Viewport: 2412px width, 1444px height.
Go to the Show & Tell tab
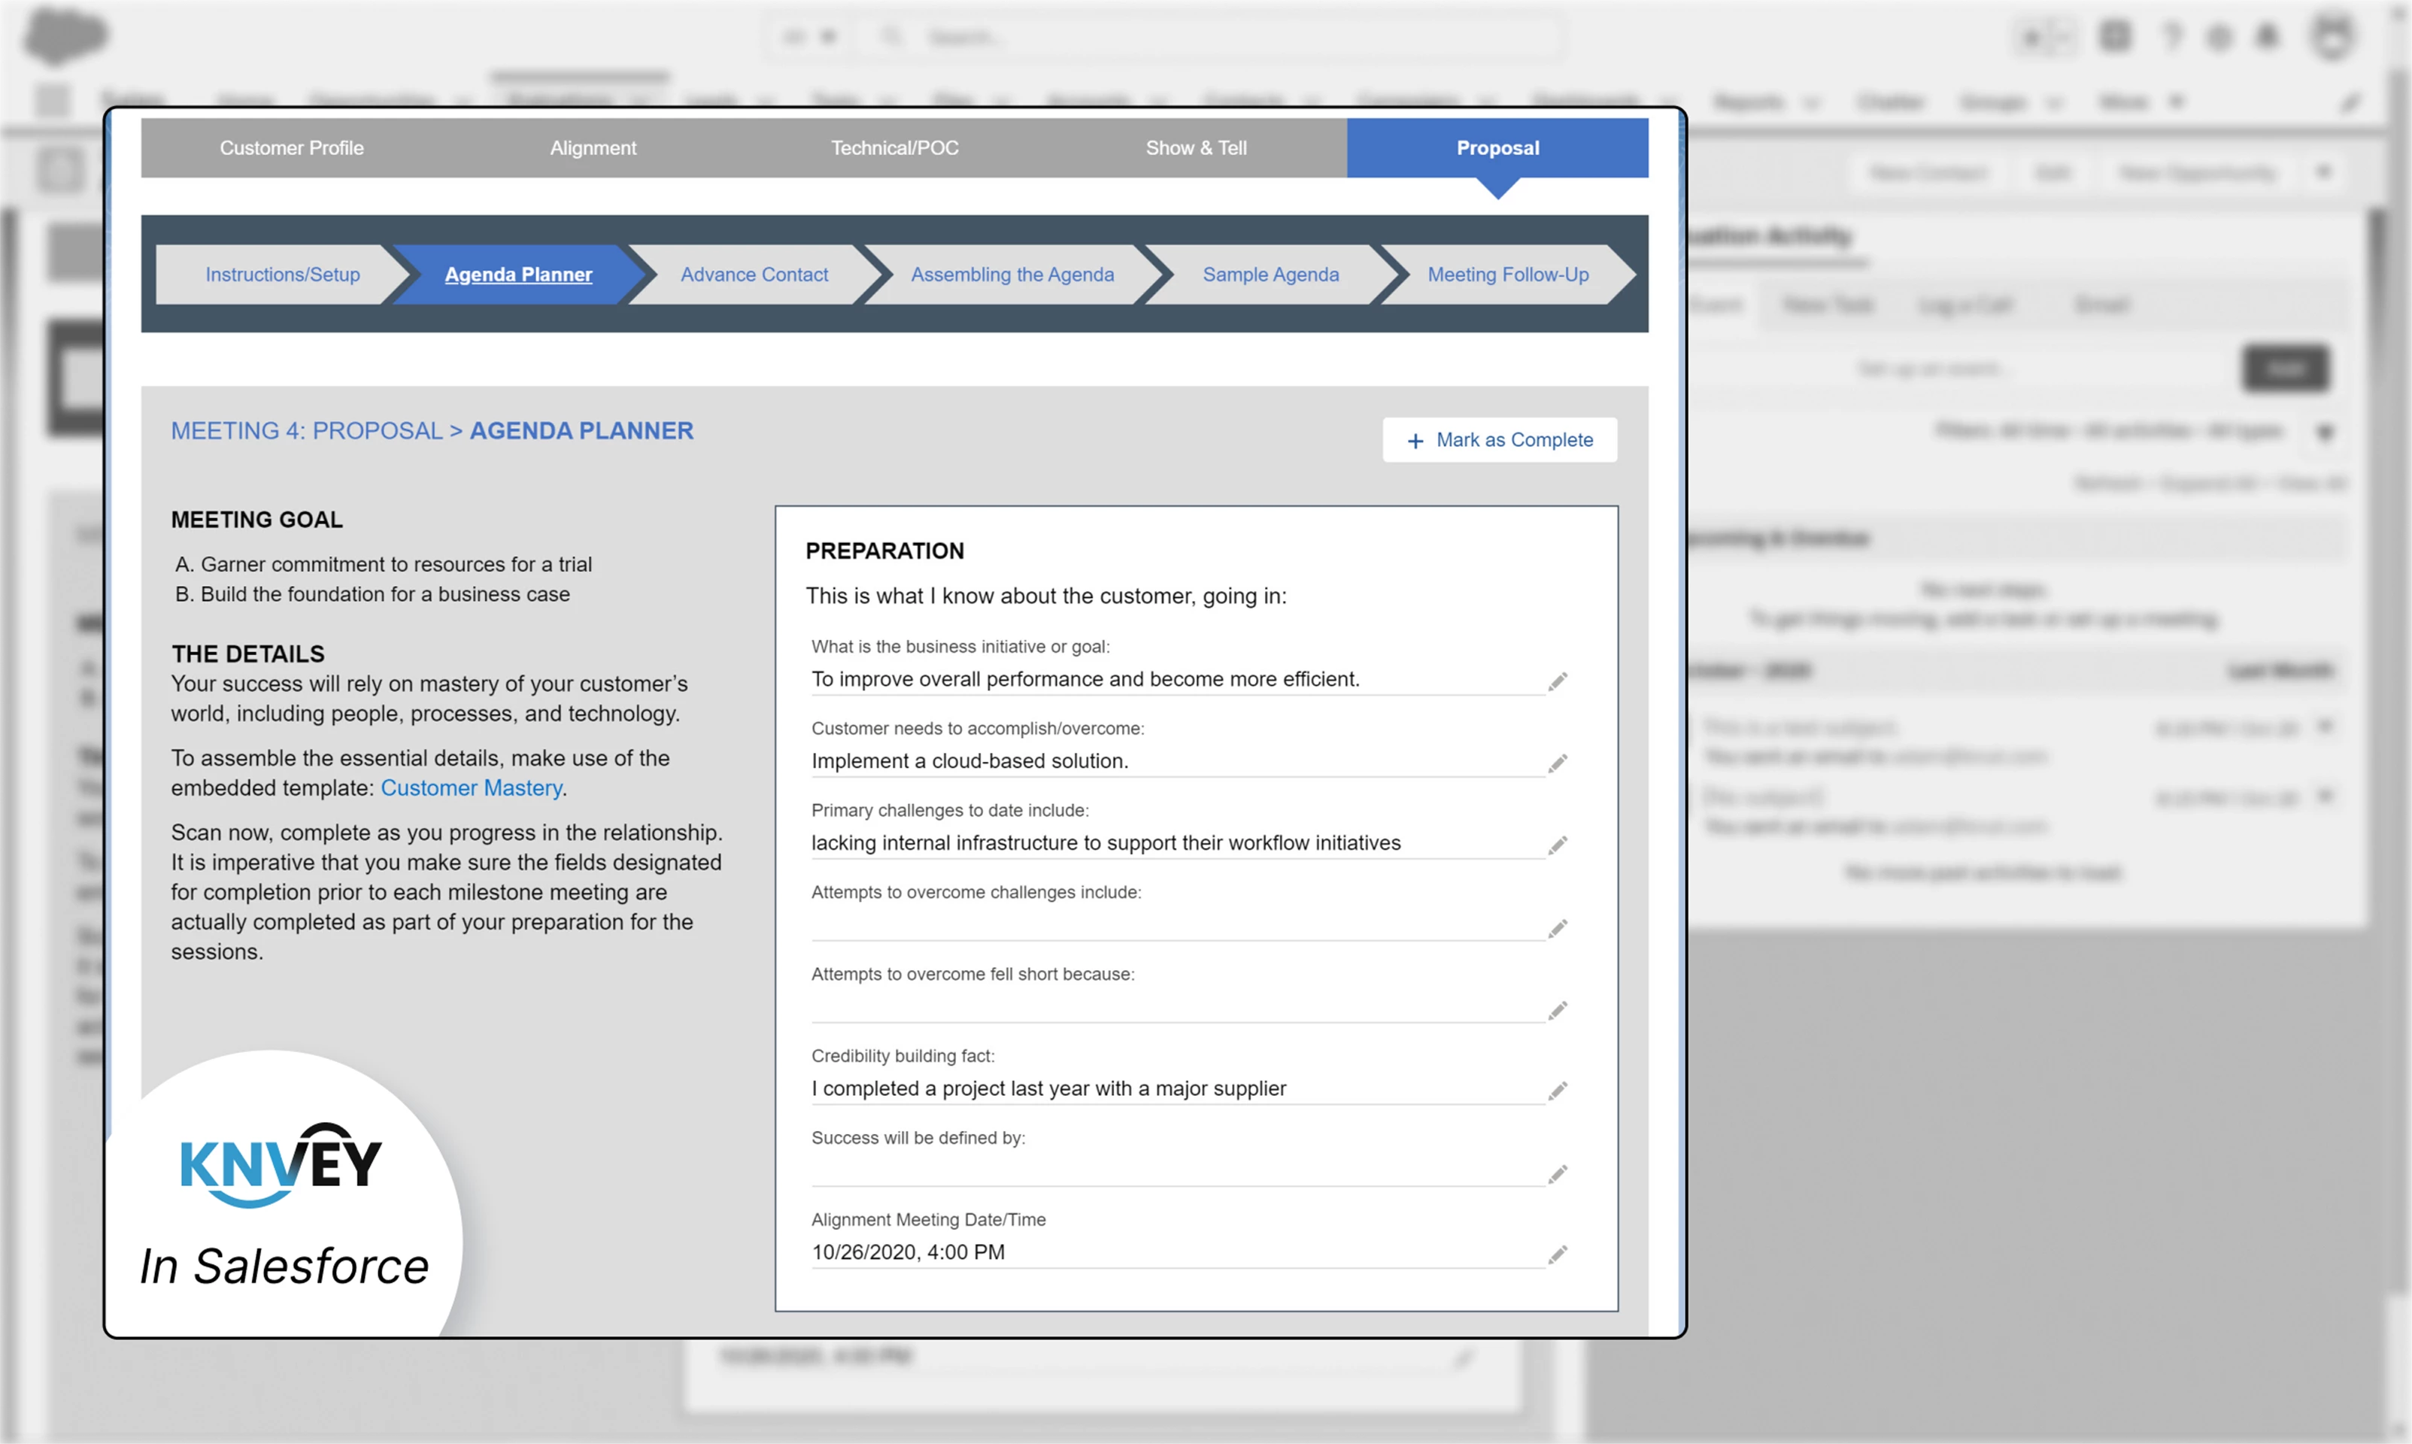(1196, 148)
